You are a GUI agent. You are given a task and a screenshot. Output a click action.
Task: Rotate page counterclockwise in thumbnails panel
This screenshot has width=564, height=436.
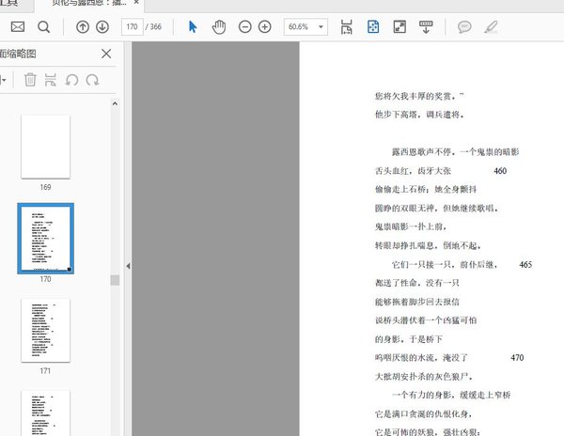(x=71, y=81)
